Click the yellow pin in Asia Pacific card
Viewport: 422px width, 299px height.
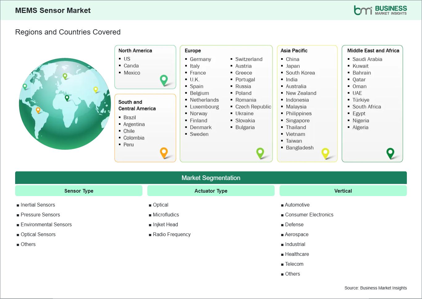(x=325, y=153)
